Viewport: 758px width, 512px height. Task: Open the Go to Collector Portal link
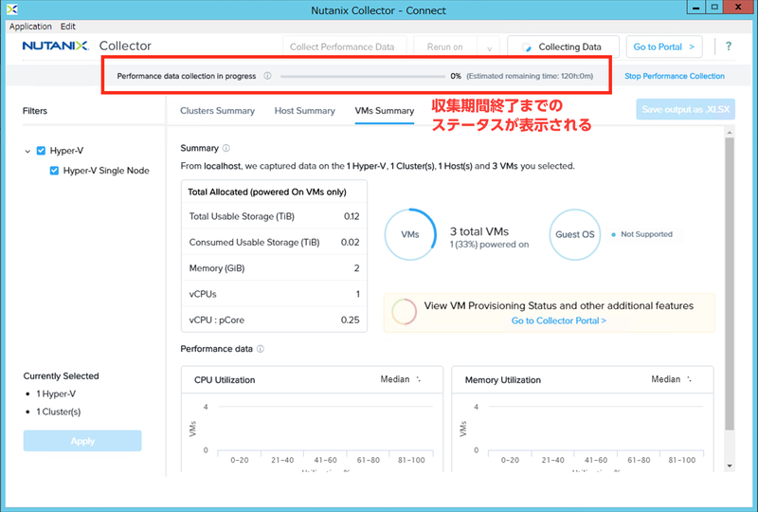(x=559, y=320)
